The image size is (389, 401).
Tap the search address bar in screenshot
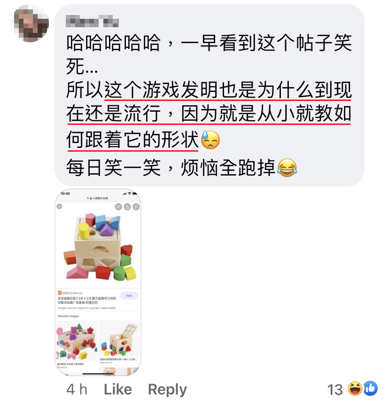pyautogui.click(x=97, y=198)
